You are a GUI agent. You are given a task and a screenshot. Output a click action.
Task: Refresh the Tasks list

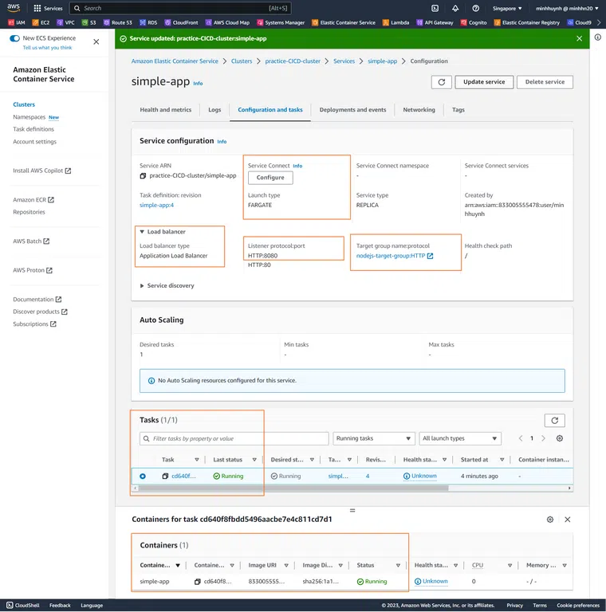click(554, 421)
